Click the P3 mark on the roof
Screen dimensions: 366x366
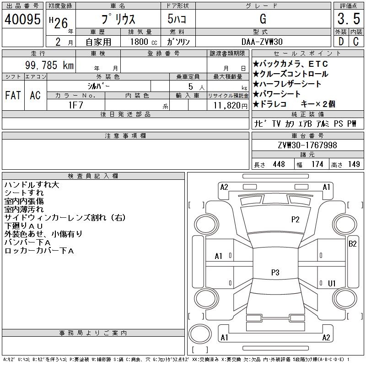pos(275,272)
